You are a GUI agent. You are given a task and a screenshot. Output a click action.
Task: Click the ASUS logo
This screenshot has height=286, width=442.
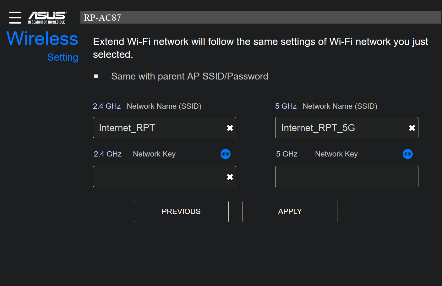47,18
